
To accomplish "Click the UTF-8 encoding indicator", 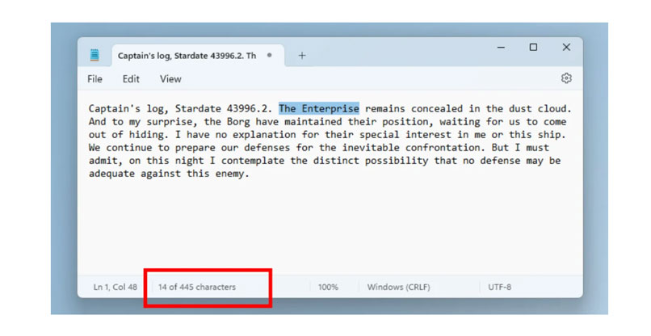I will [x=499, y=287].
